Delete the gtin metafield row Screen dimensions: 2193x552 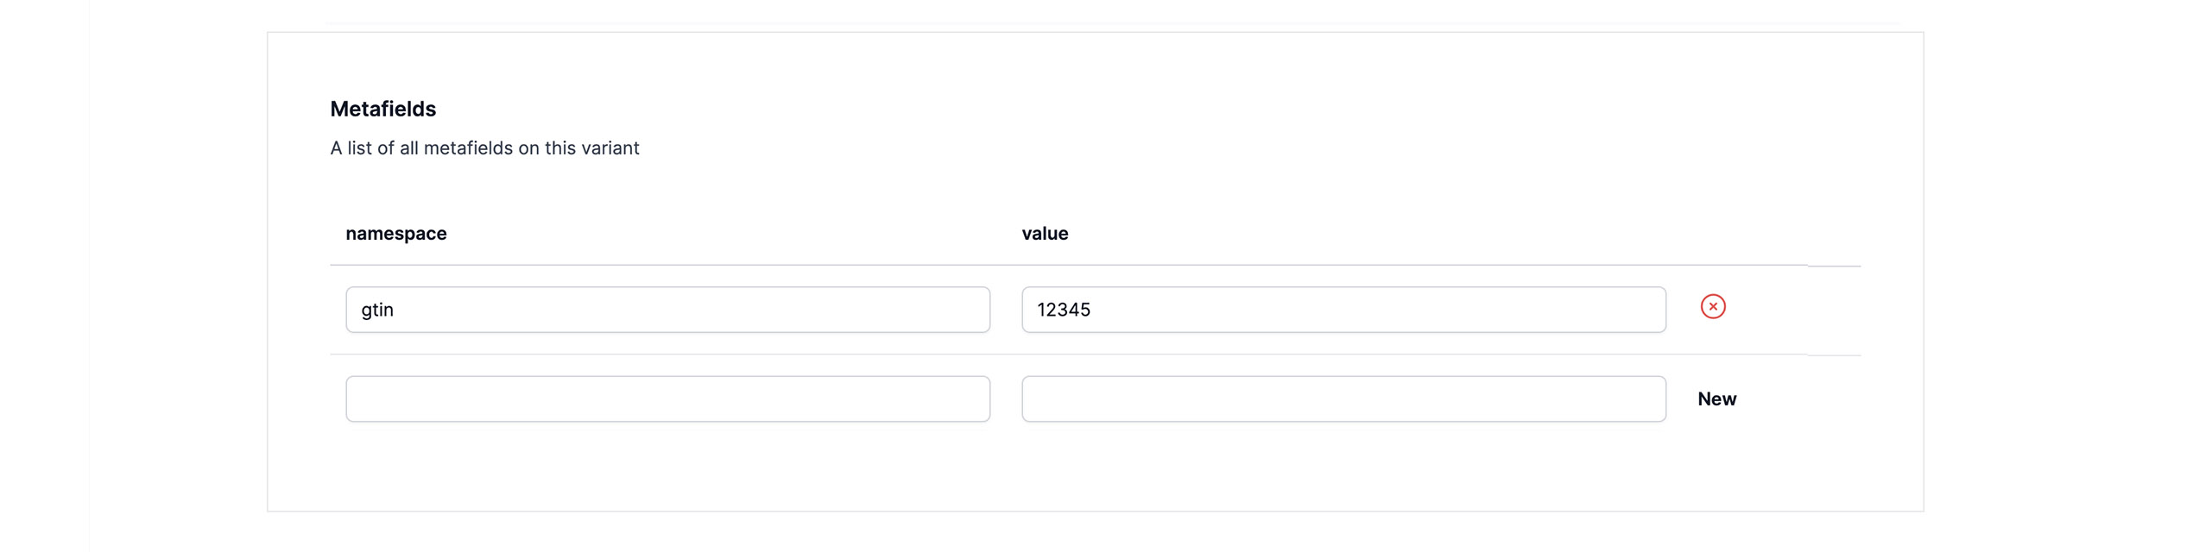coord(1712,307)
